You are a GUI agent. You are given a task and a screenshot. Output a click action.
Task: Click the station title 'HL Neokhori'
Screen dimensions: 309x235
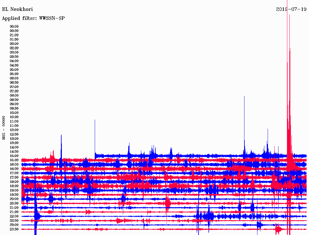click(x=17, y=9)
